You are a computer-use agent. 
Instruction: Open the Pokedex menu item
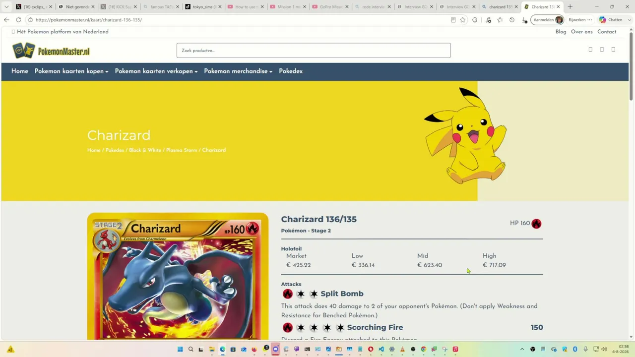pos(291,71)
